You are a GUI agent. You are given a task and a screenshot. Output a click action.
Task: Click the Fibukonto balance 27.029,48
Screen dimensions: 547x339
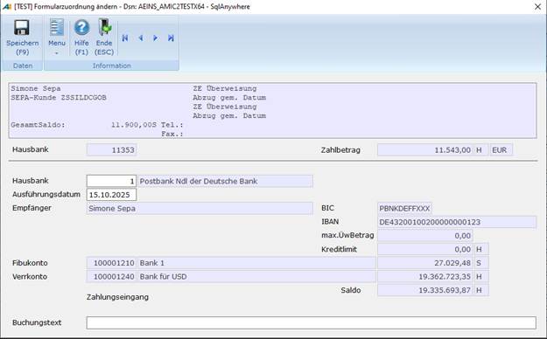pyautogui.click(x=424, y=263)
